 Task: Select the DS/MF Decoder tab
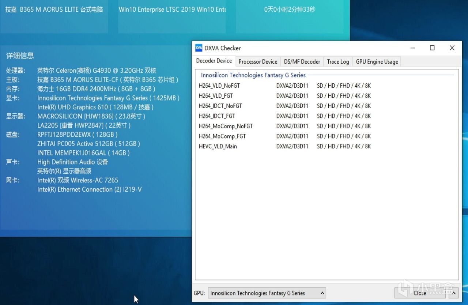click(302, 62)
